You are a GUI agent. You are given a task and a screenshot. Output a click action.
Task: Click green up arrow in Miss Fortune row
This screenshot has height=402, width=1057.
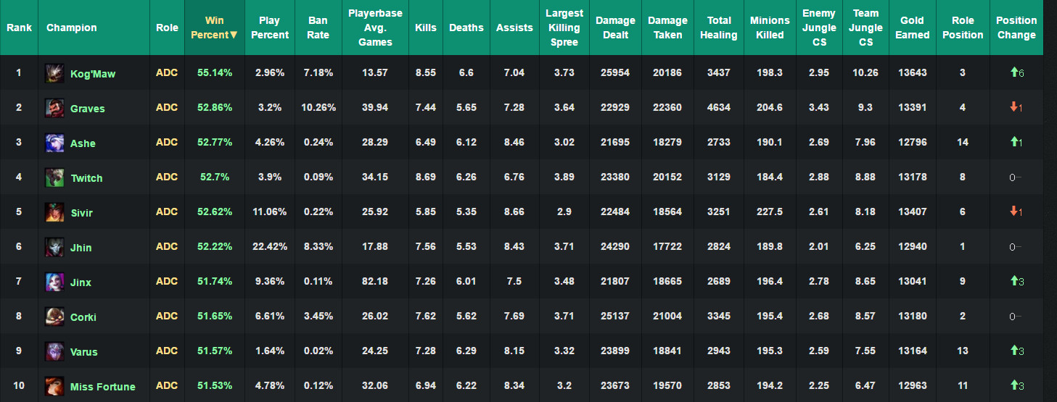pos(1013,385)
